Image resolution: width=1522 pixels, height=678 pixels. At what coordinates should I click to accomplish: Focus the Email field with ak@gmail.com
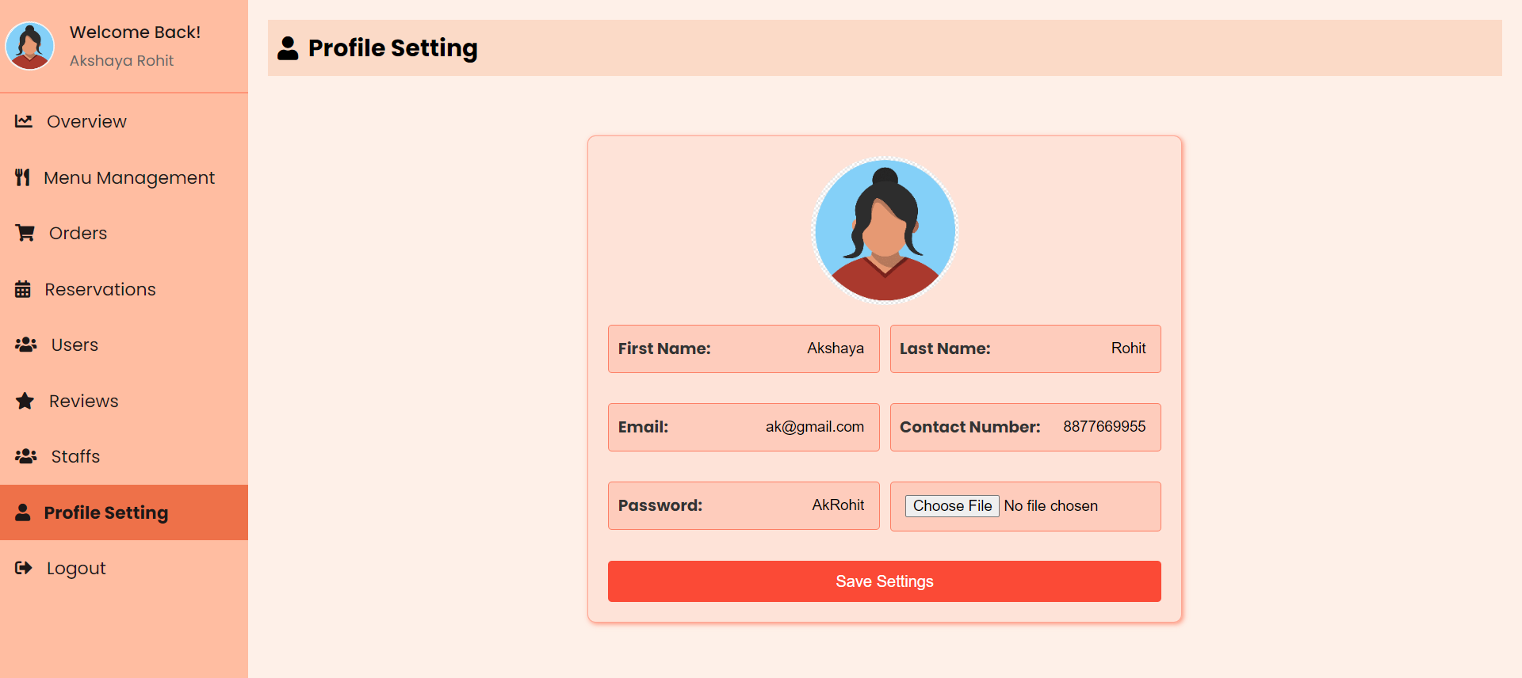point(744,427)
